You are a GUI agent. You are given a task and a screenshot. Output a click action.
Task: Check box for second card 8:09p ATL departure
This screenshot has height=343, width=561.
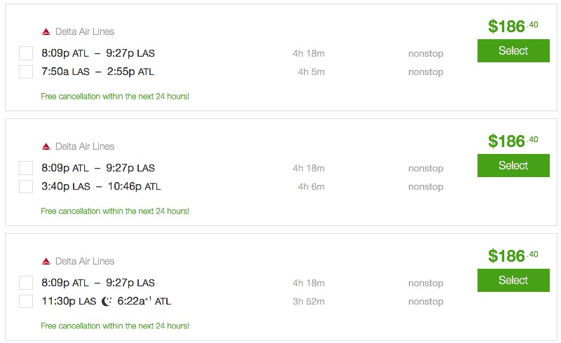26,168
